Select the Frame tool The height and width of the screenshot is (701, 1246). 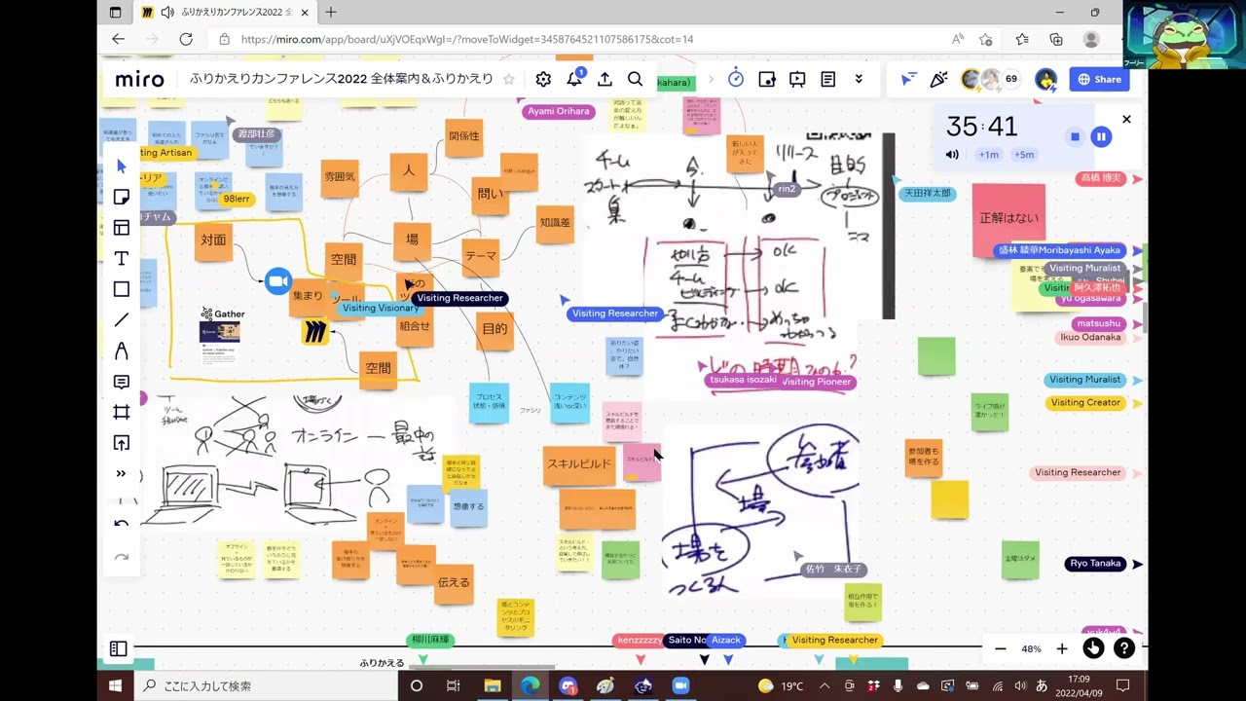pyautogui.click(x=122, y=412)
